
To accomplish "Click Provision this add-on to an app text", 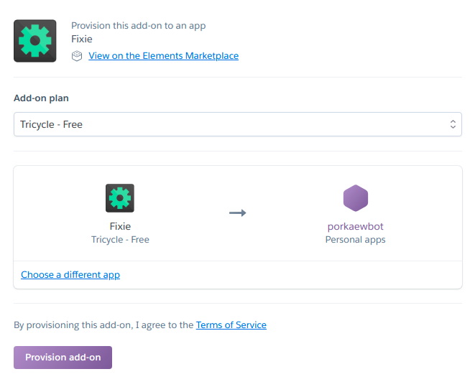I will coord(139,26).
